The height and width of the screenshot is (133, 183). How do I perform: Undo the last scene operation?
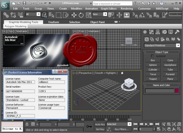[30, 3]
